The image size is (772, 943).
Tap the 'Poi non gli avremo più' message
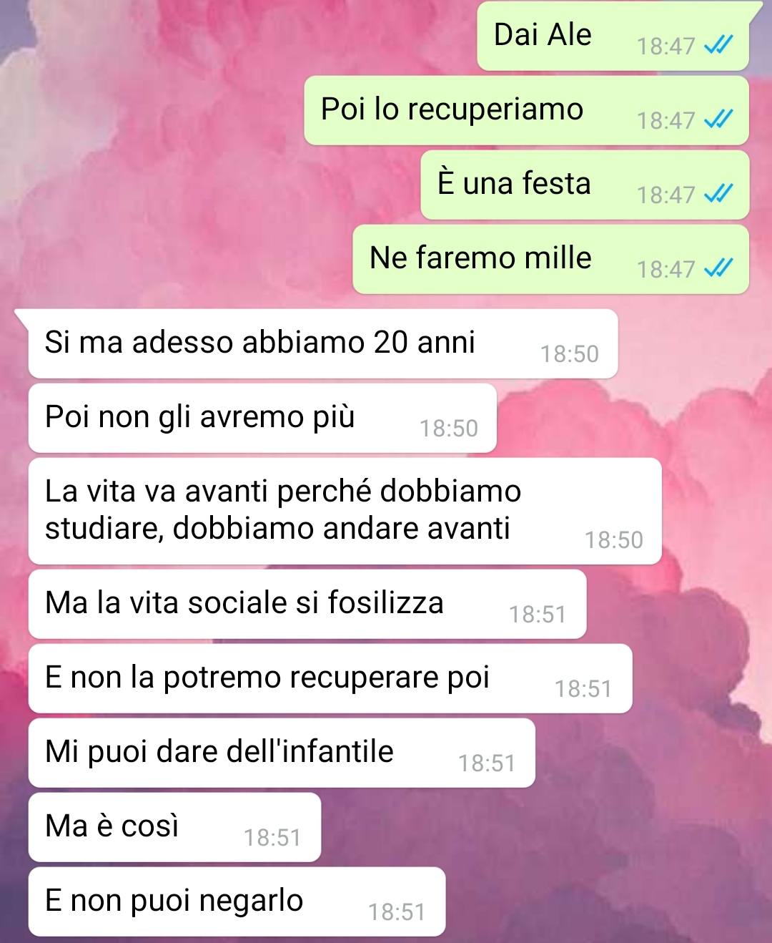coord(262,418)
